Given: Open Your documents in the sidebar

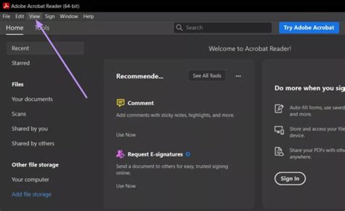Looking at the screenshot, I should click(32, 99).
